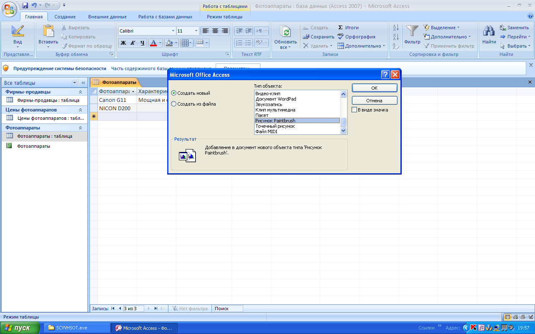
Task: Enable В виде значка checkbox
Action: click(354, 110)
